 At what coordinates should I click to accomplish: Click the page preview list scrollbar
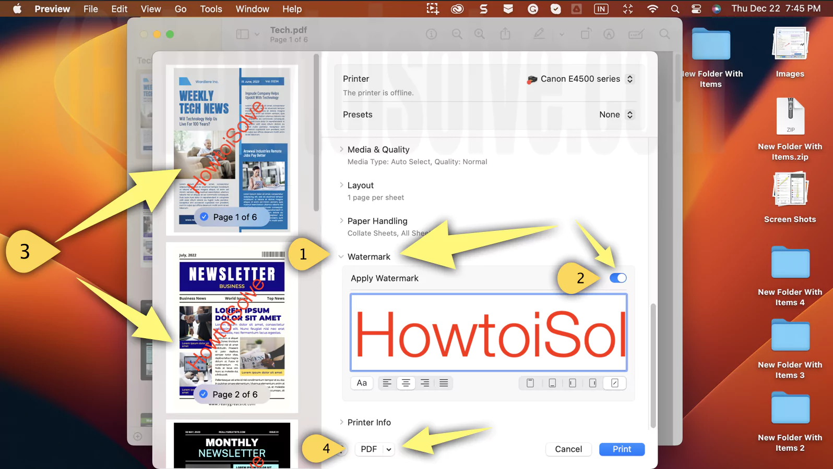[316, 133]
